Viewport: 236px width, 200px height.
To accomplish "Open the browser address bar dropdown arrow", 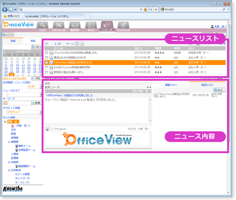I will click(x=141, y=9).
